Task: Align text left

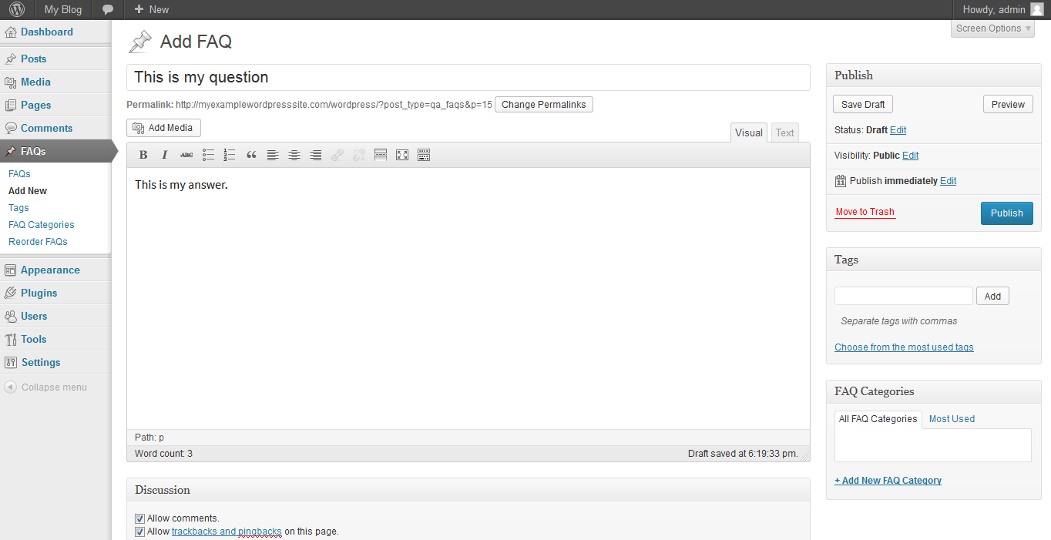Action: coord(273,155)
